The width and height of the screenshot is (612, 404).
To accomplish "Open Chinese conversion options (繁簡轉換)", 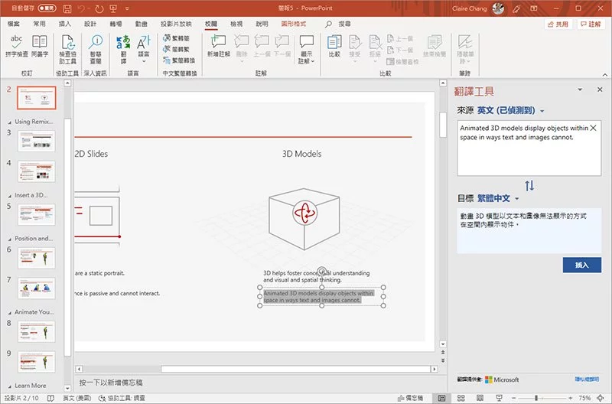I will (179, 60).
